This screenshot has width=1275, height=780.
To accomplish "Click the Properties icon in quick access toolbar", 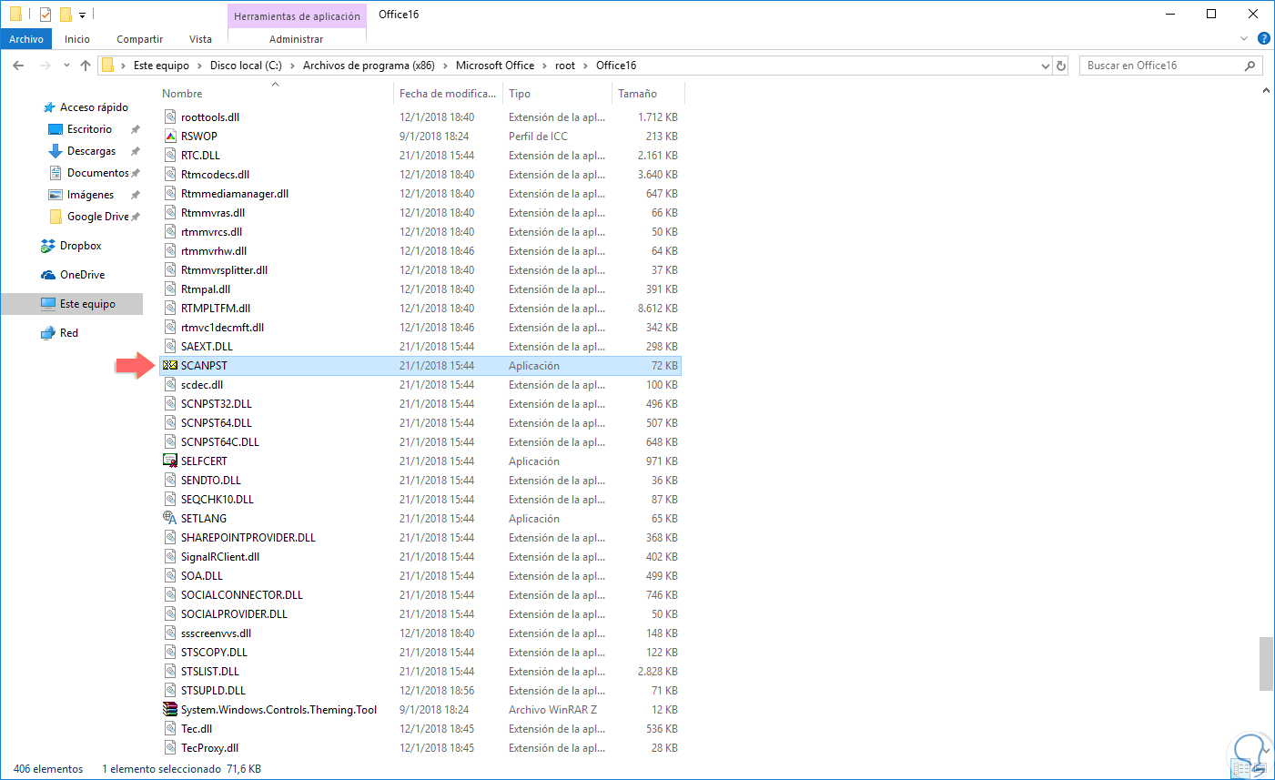I will 46,15.
